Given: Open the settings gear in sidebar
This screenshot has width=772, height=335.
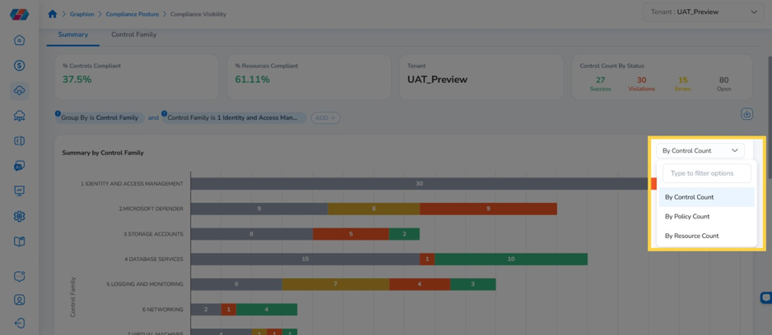Looking at the screenshot, I should pos(19,216).
